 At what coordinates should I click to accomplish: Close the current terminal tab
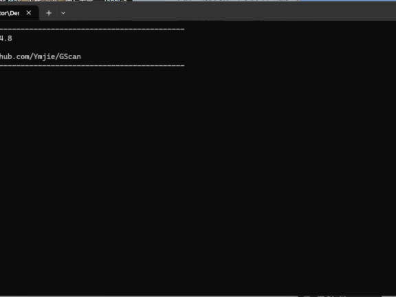point(29,12)
